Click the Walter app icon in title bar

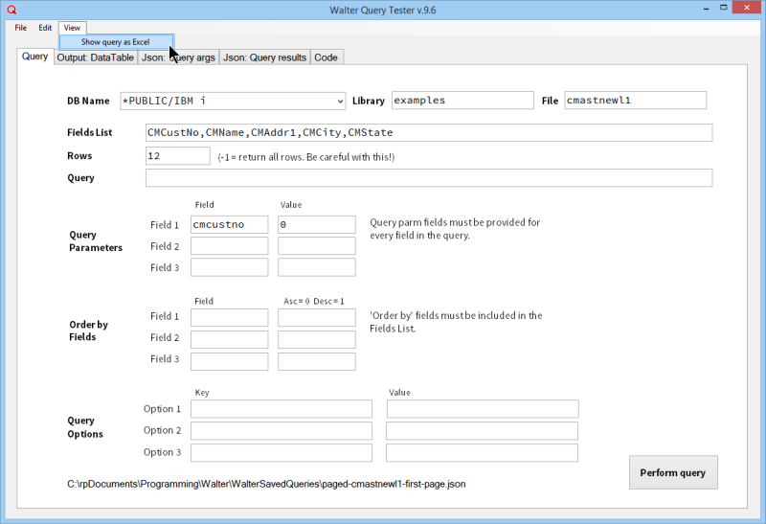pos(11,9)
